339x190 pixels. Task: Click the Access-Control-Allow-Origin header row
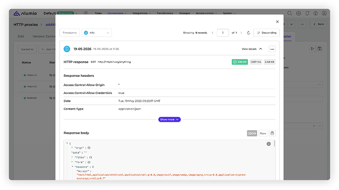click(169, 85)
